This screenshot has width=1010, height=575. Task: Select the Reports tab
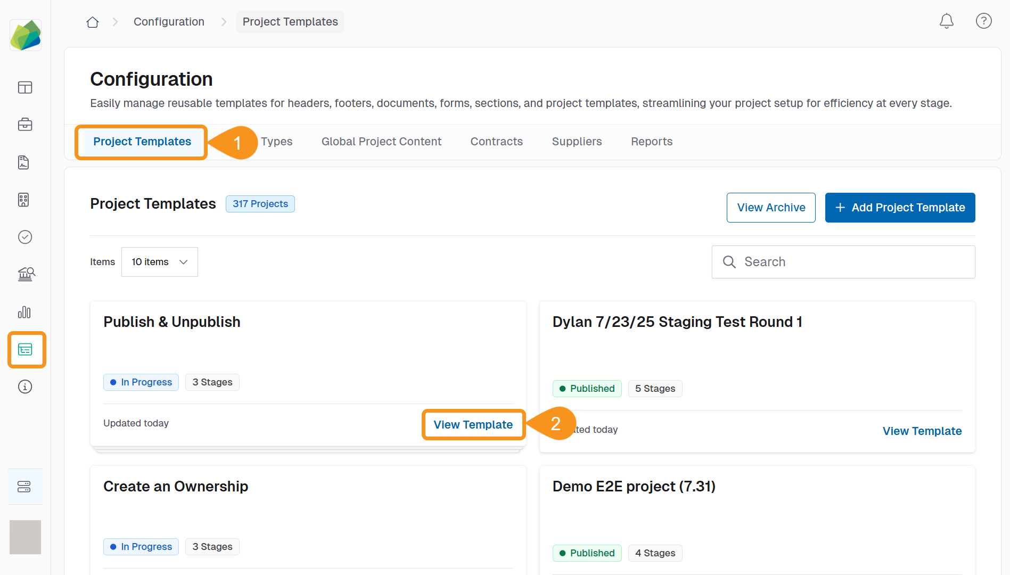coord(651,142)
